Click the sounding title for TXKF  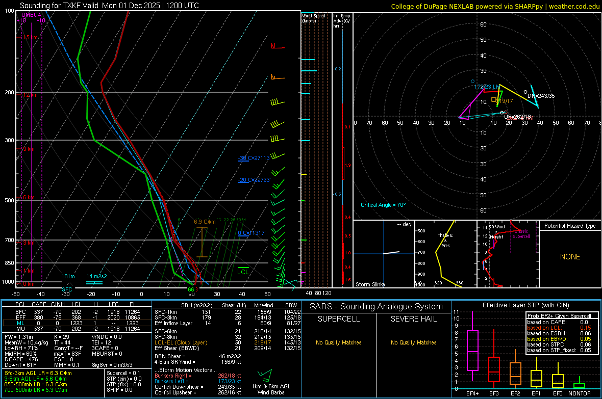[x=109, y=6]
